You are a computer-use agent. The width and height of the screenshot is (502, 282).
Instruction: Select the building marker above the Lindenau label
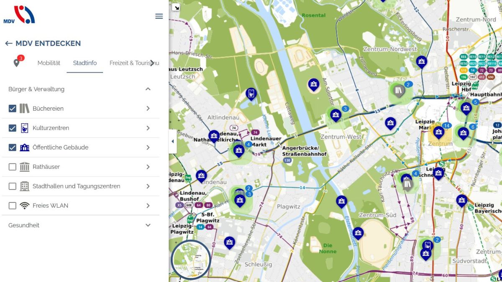click(x=201, y=176)
